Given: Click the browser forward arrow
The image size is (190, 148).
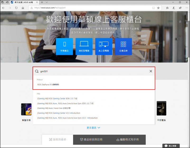Looking at the screenshot, I should 10,8.
